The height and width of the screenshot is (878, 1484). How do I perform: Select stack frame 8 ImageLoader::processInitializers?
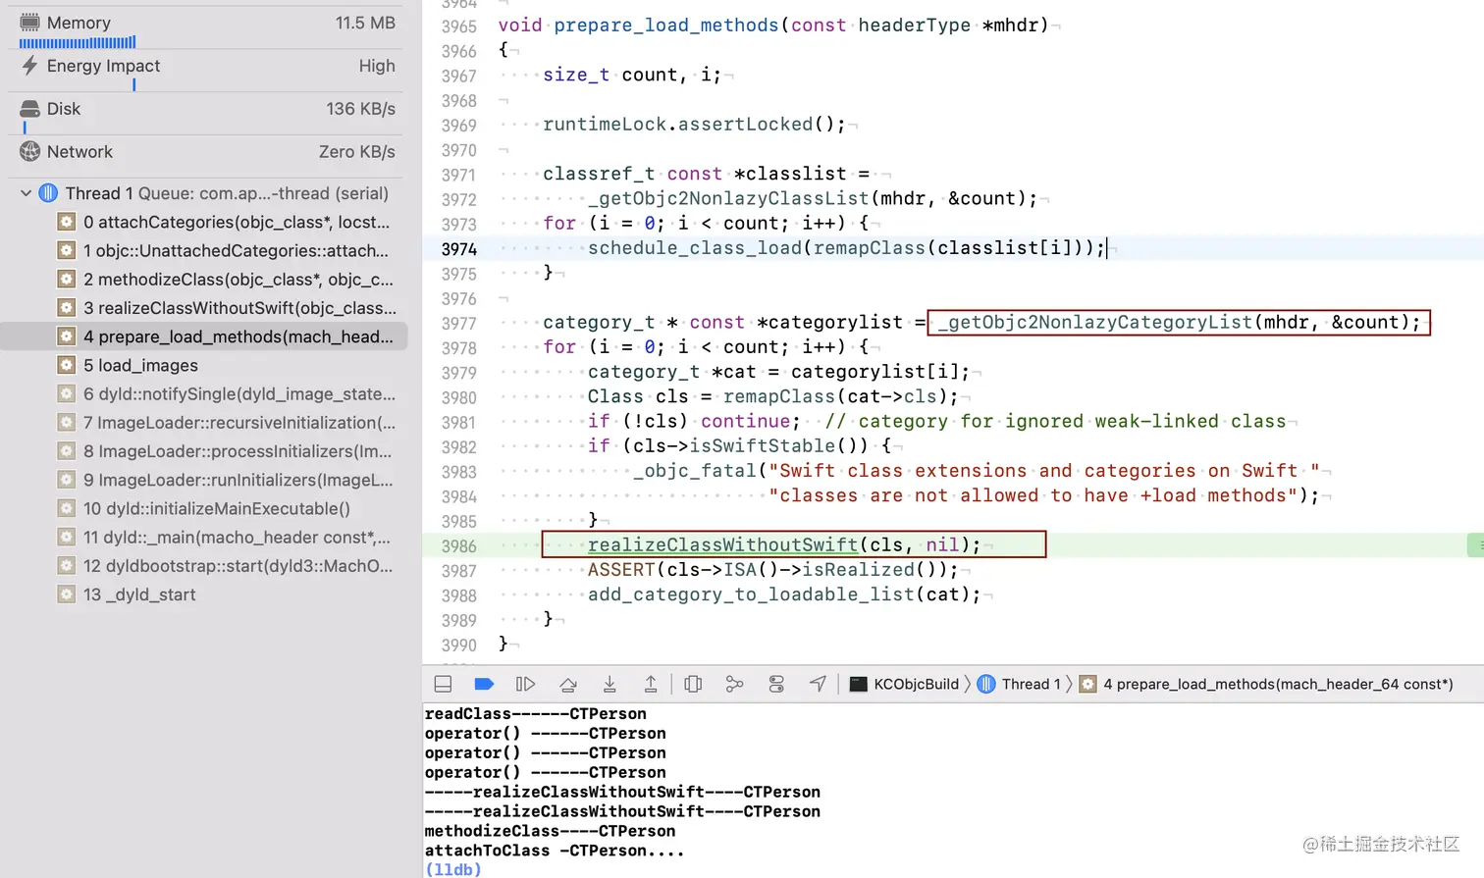pos(204,450)
